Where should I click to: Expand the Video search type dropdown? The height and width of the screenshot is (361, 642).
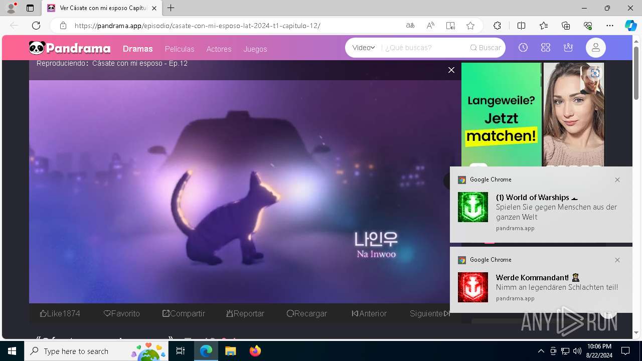click(x=364, y=48)
